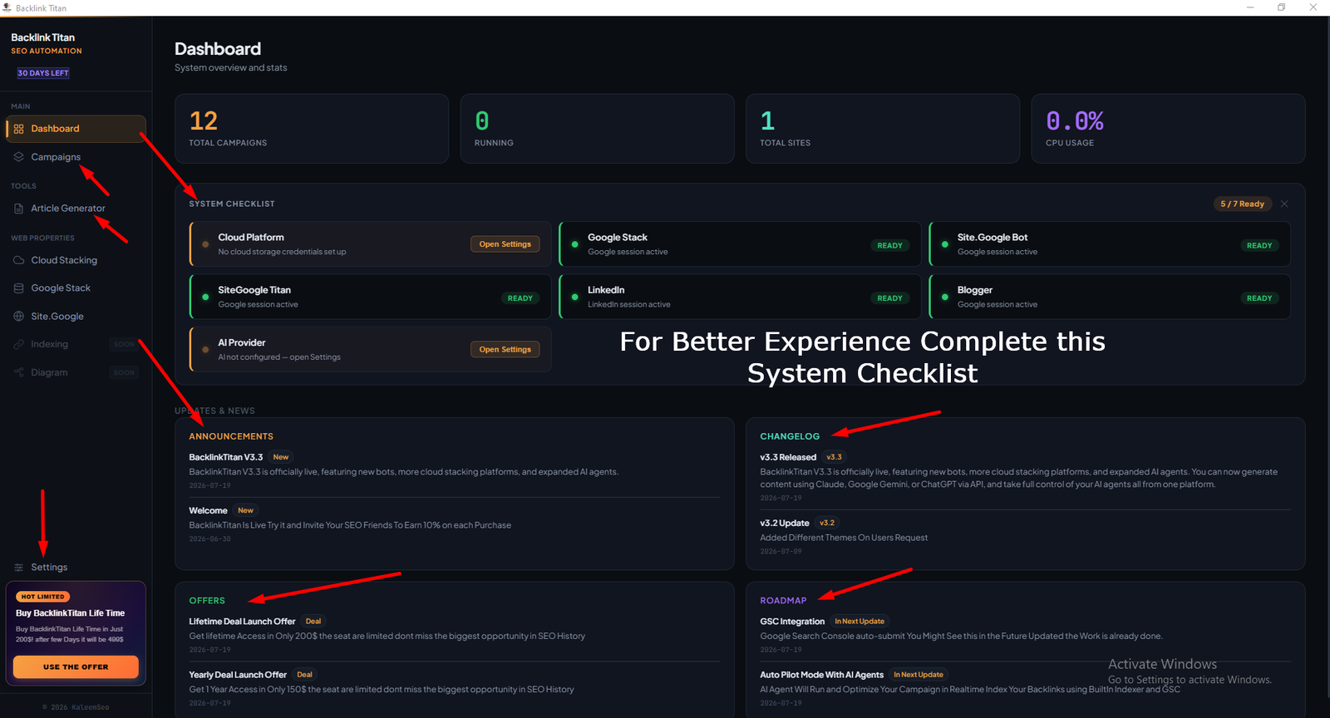The image size is (1330, 718).
Task: Click the Google Stack database icon
Action: tap(18, 288)
